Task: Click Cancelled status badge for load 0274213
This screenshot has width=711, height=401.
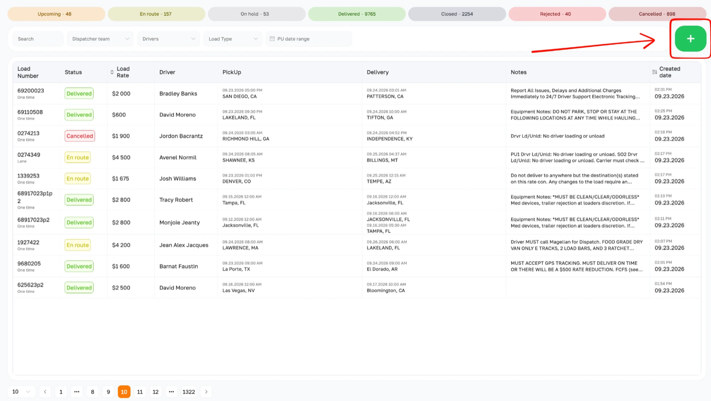Action: click(x=79, y=136)
